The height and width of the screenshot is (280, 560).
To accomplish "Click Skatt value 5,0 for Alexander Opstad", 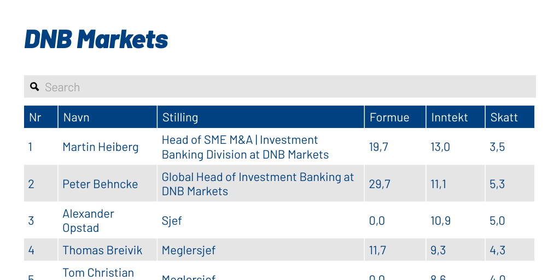I will 497,221.
